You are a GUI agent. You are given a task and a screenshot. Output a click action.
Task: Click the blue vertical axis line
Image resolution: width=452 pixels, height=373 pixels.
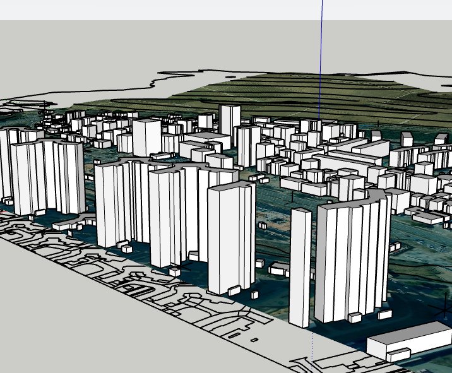(321, 59)
